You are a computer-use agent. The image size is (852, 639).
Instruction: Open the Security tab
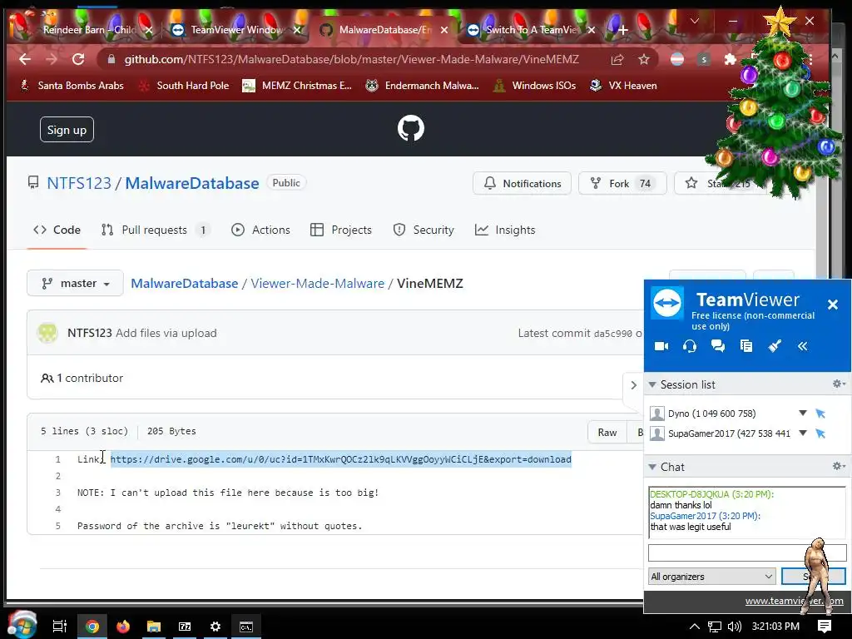point(424,230)
